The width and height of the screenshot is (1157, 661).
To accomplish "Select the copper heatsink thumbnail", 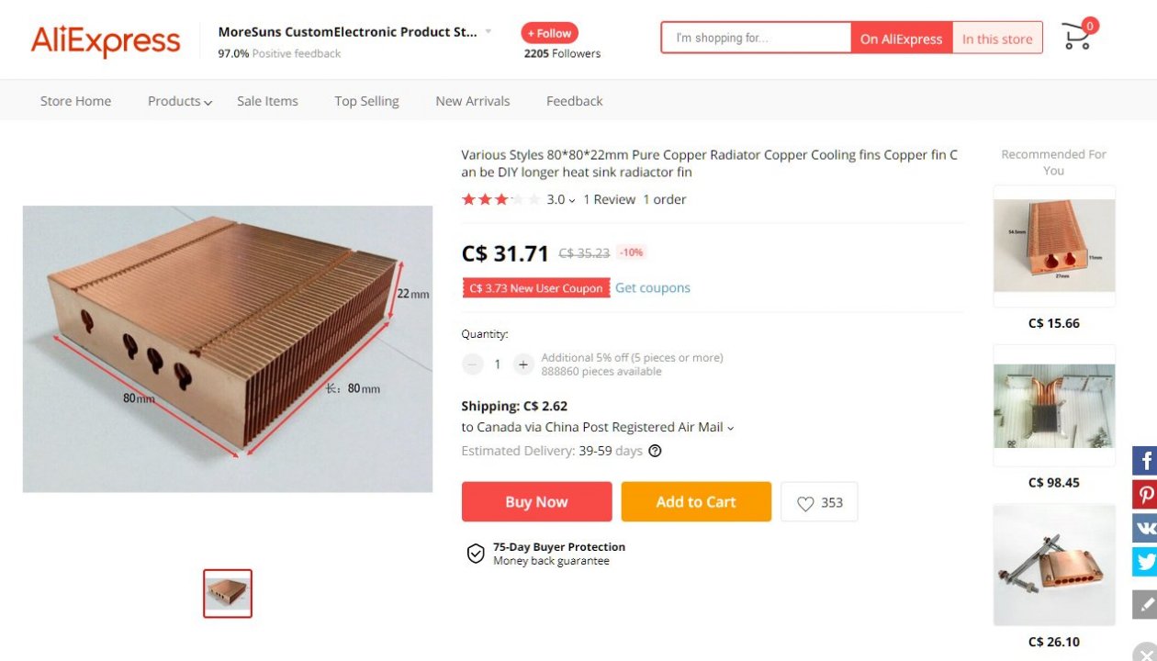I will (x=228, y=593).
